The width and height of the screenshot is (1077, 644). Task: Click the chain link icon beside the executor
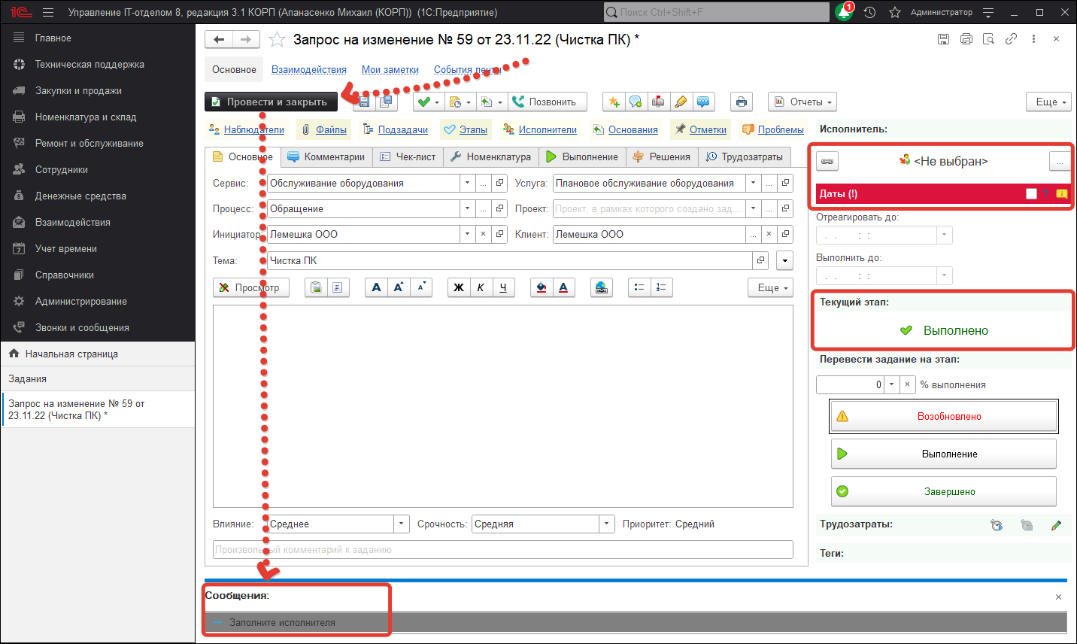(827, 161)
